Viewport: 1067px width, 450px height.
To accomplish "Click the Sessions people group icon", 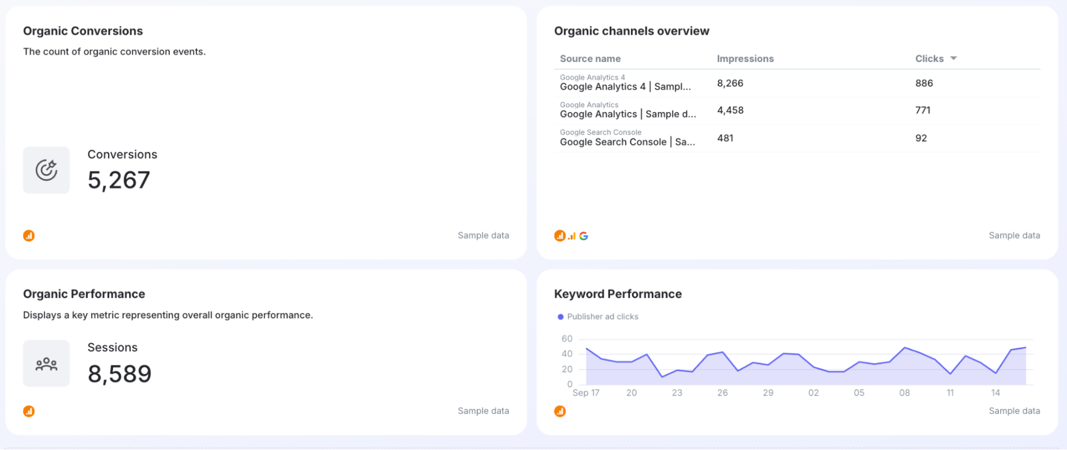I will coord(46,364).
